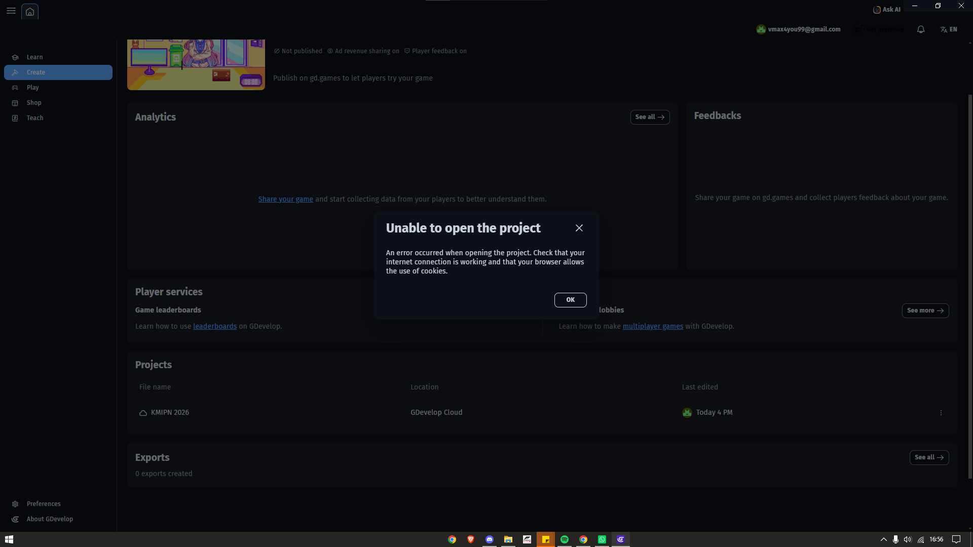Screen dimensions: 973x547
Task: Confirm the error with OK
Action: (x=571, y=300)
